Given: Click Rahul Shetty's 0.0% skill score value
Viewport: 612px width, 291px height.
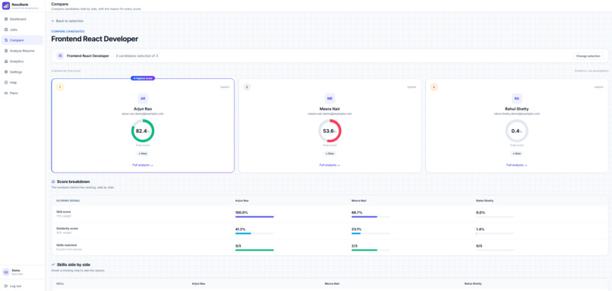Looking at the screenshot, I should (480, 213).
